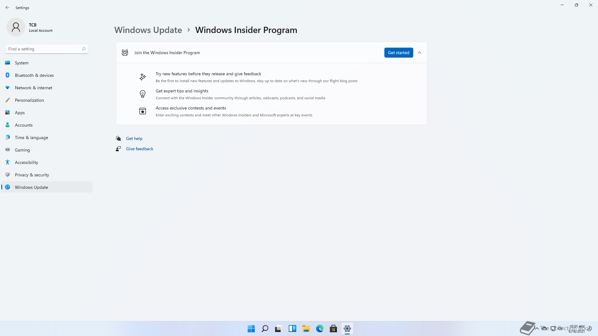Open Task View on taskbar
598x336 pixels.
(279, 329)
